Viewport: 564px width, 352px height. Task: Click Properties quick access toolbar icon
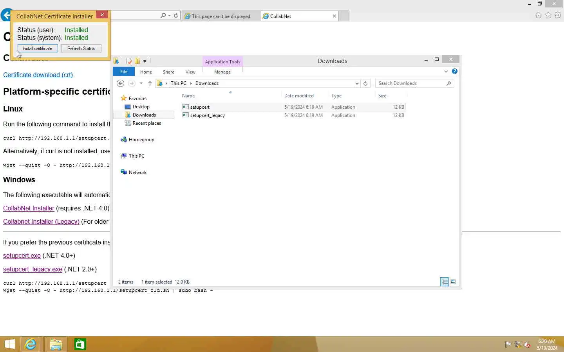coord(128,61)
